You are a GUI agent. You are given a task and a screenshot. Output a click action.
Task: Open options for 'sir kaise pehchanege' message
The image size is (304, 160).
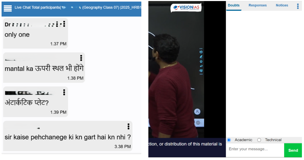pyautogui.click(x=128, y=126)
